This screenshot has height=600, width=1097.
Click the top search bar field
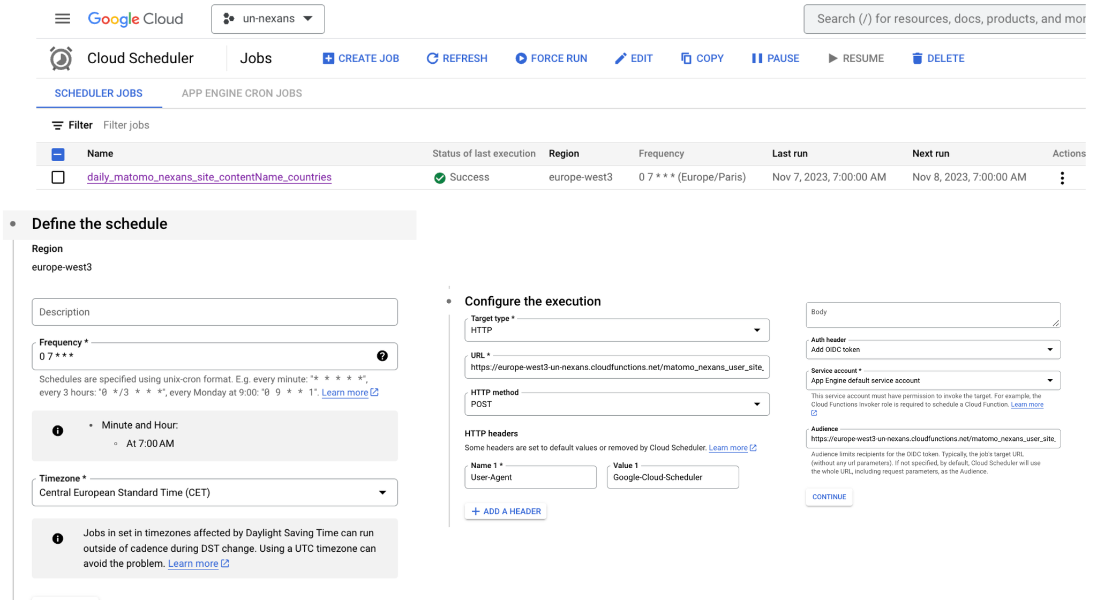[x=944, y=19]
